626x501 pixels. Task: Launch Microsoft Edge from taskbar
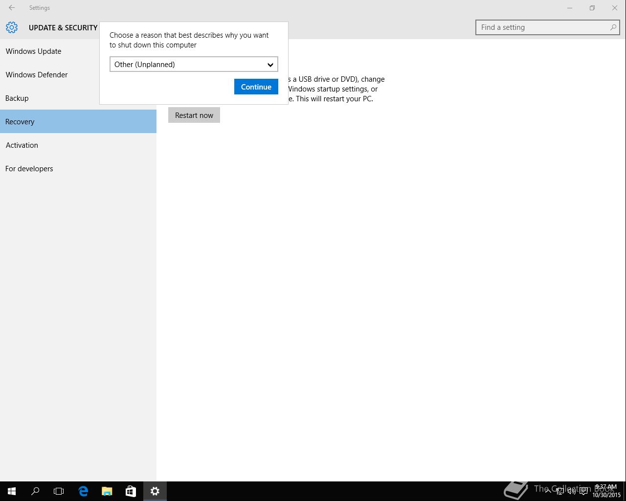click(x=83, y=491)
